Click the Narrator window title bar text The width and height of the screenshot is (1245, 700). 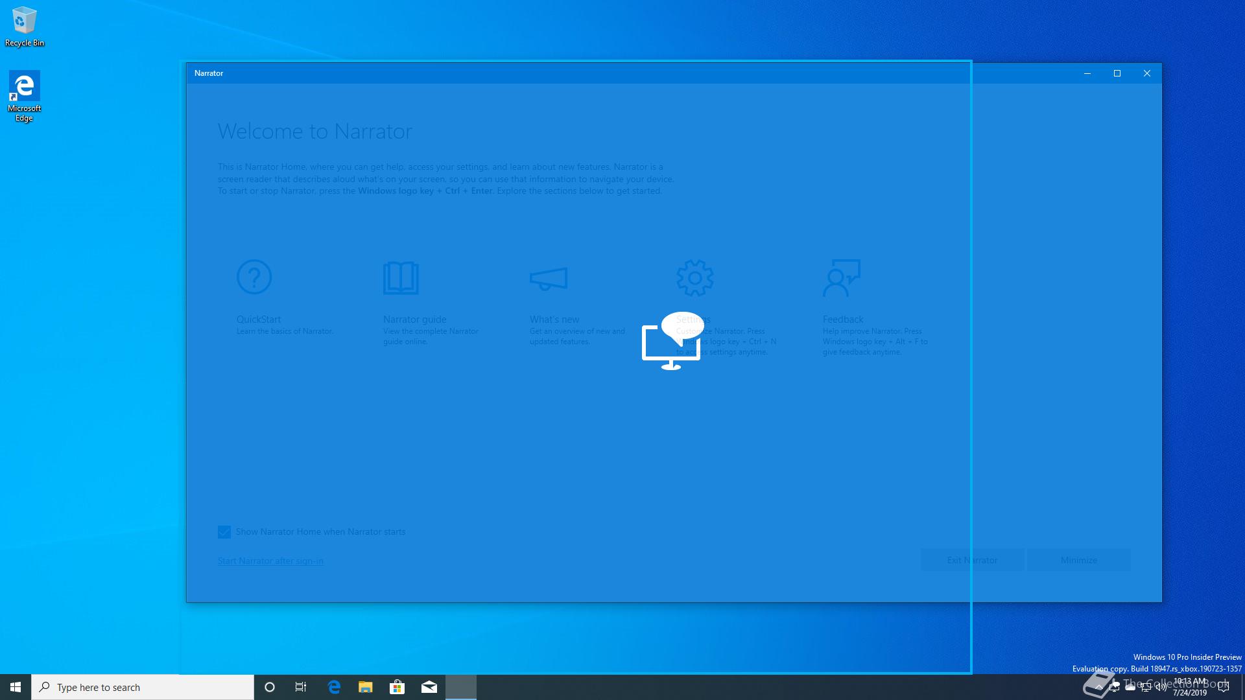pyautogui.click(x=209, y=73)
